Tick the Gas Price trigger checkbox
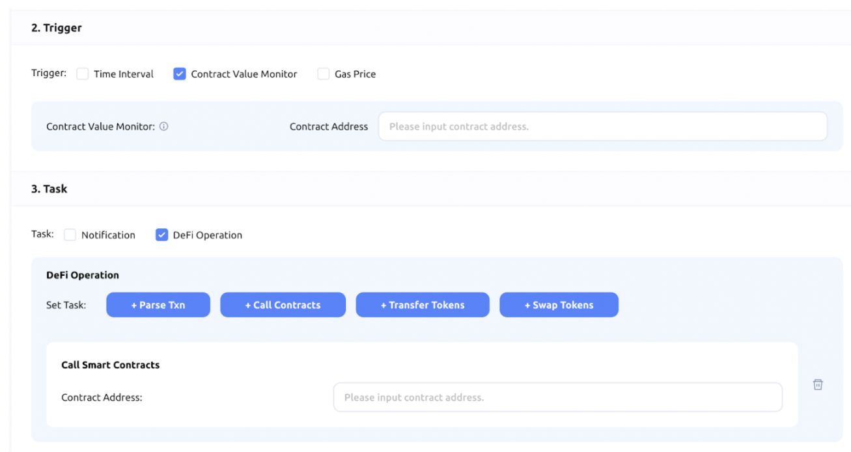This screenshot has width=851, height=452. [324, 74]
